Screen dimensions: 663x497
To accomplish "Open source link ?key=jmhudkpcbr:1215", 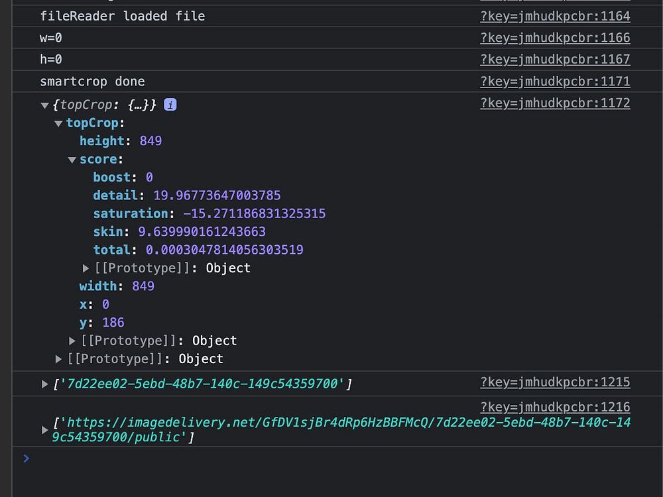I will tap(555, 382).
